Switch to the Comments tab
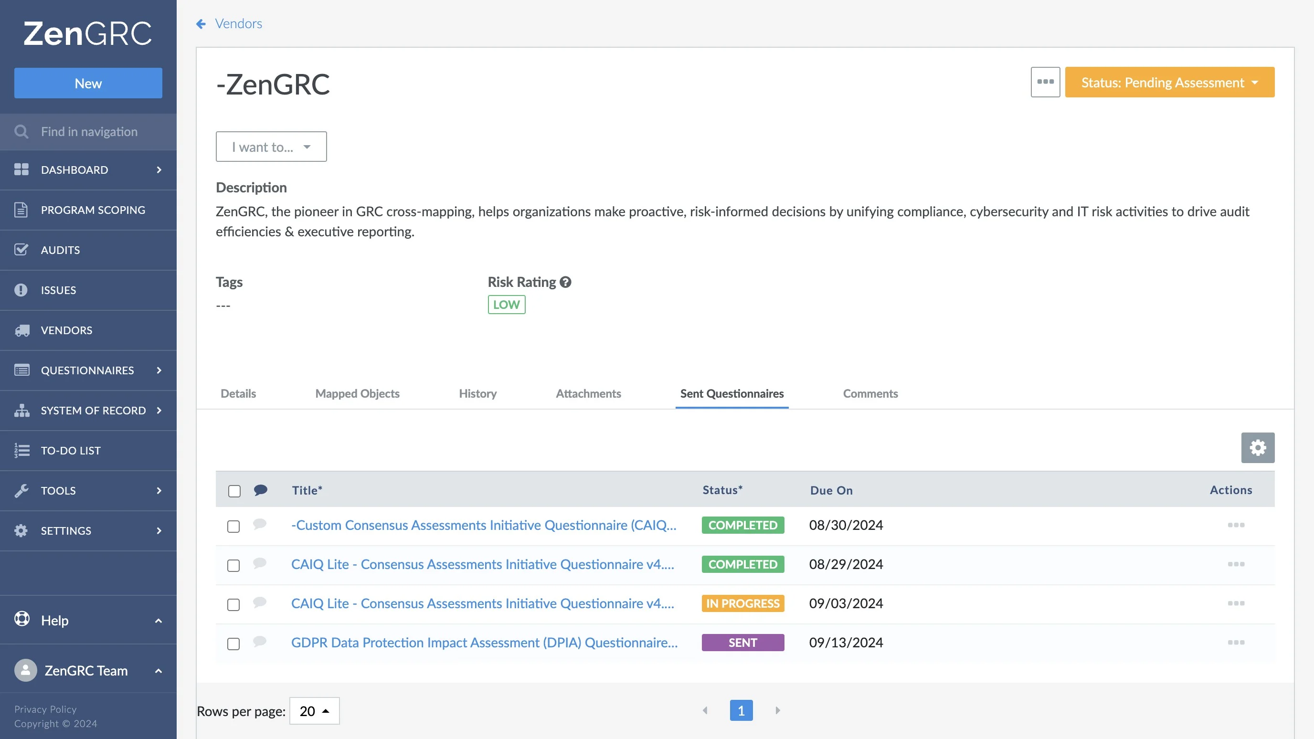Image resolution: width=1314 pixels, height=739 pixels. click(x=870, y=394)
